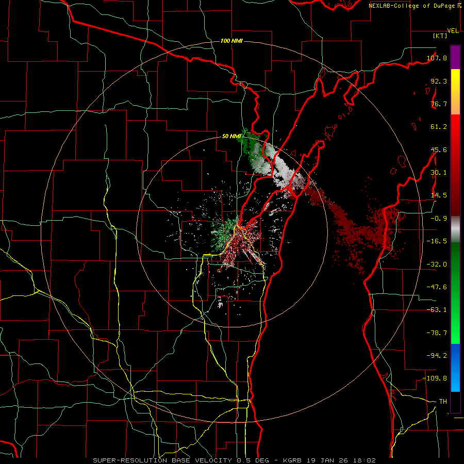Select the 76.7 legend value
The height and width of the screenshot is (464, 464).
pos(439,104)
